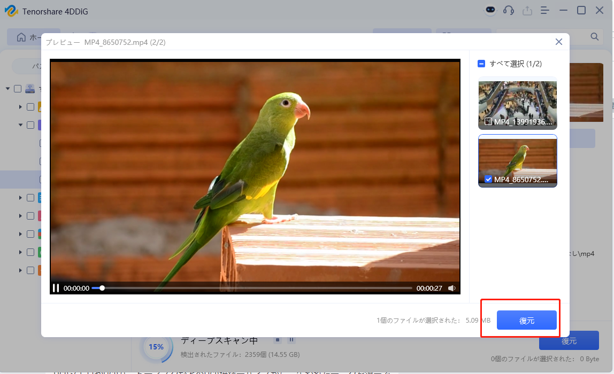Expand the orange icon tree node

tap(20, 270)
